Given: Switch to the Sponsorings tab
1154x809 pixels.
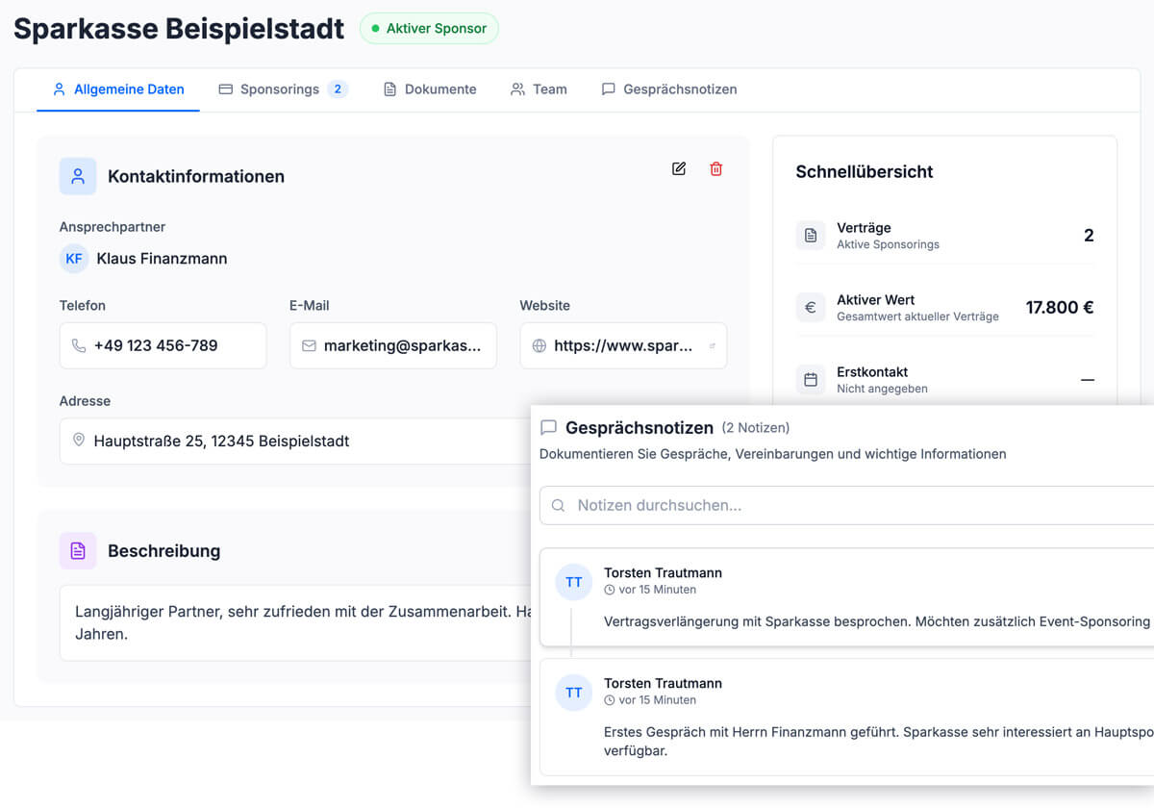Looking at the screenshot, I should click(x=283, y=89).
